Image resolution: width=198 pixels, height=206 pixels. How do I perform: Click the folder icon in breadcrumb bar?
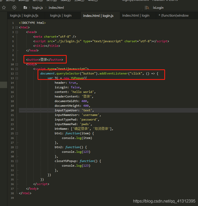click(x=25, y=8)
